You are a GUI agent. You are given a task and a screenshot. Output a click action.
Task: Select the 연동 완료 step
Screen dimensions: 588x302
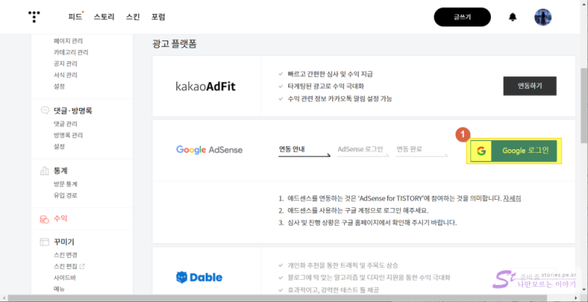tap(409, 149)
